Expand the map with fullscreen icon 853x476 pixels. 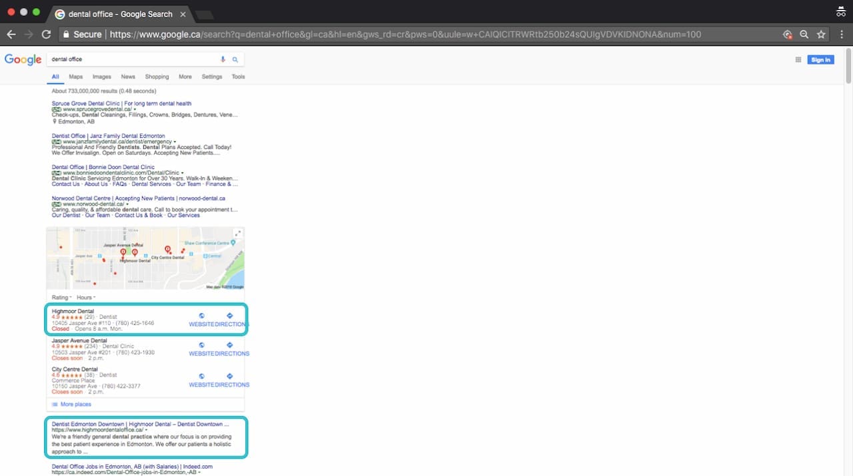pyautogui.click(x=237, y=234)
